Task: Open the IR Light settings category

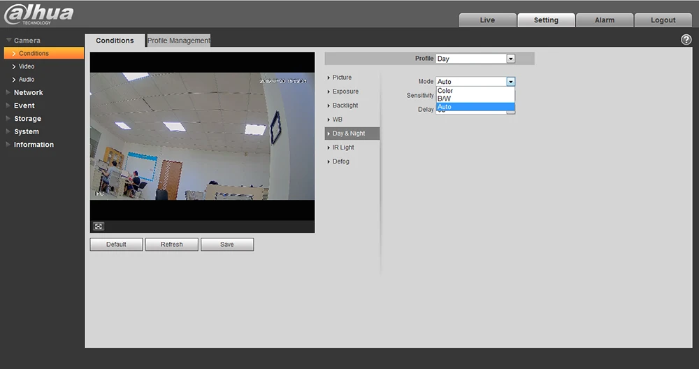Action: point(343,147)
